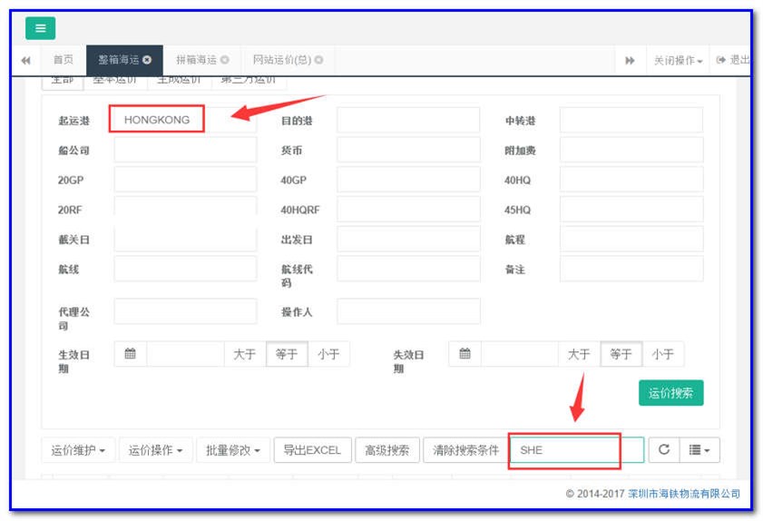The width and height of the screenshot is (763, 521).
Task: Select 小于 for 失效日期
Action: click(663, 354)
